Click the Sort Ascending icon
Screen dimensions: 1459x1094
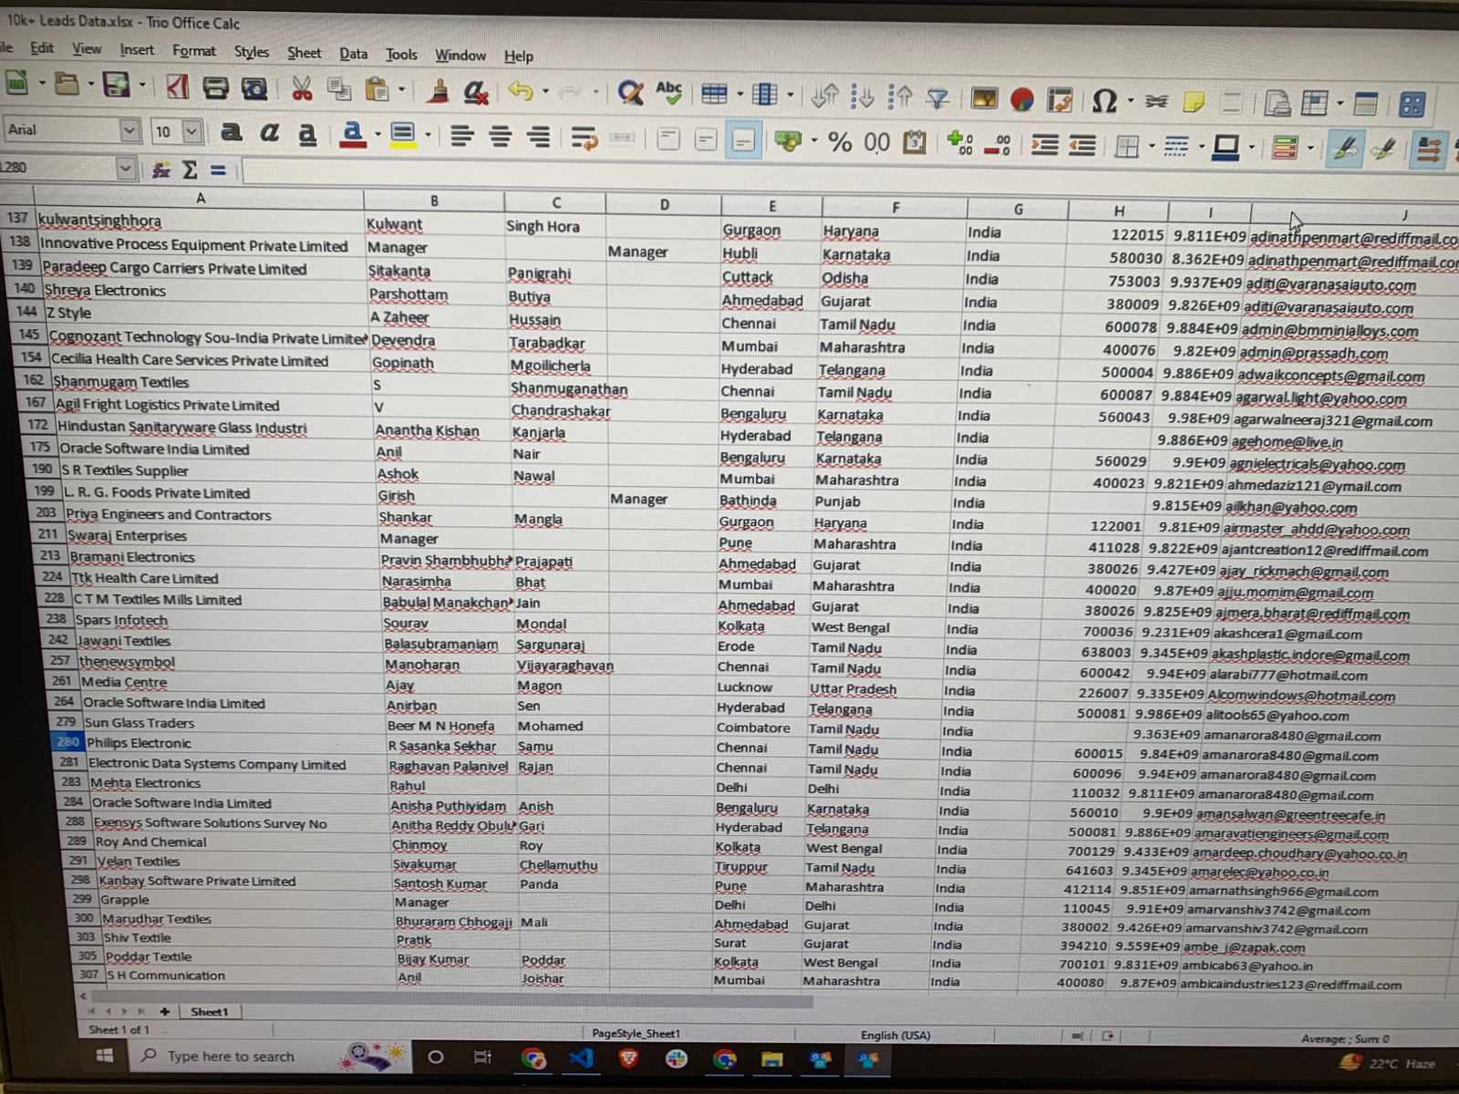coord(863,96)
